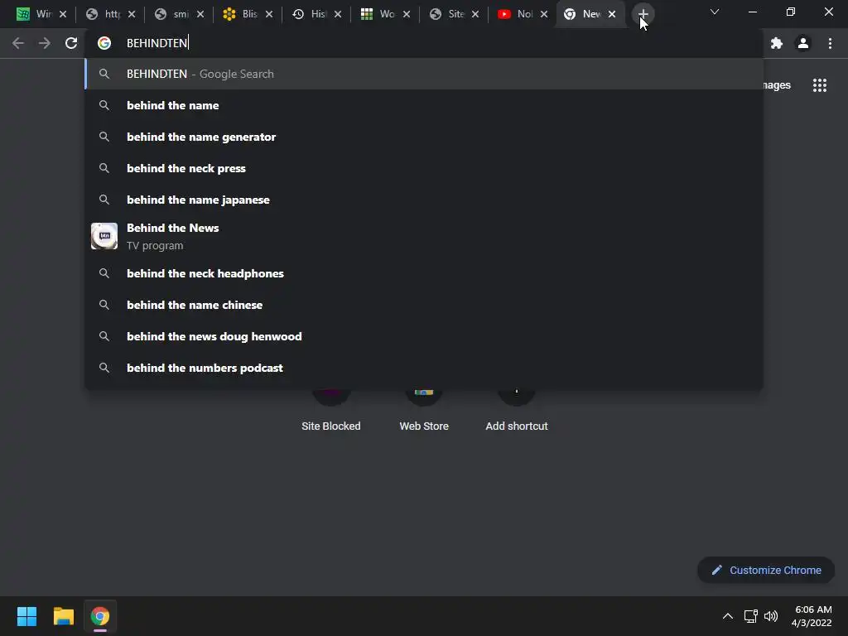
Task: Close the current New Tab
Action: coord(612,14)
